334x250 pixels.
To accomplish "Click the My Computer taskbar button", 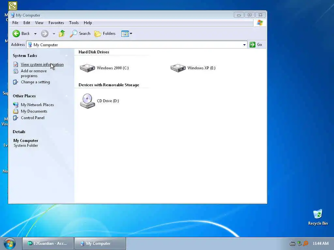I will coord(100,243).
